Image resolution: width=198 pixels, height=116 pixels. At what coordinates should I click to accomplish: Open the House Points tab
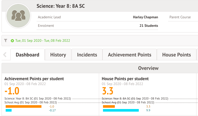[x=176, y=55]
